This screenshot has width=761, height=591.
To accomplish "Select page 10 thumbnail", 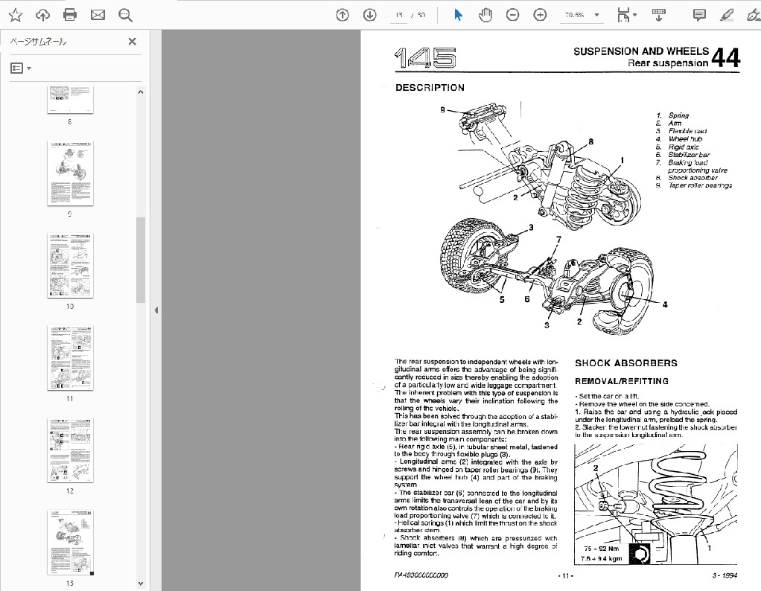I will [x=70, y=266].
